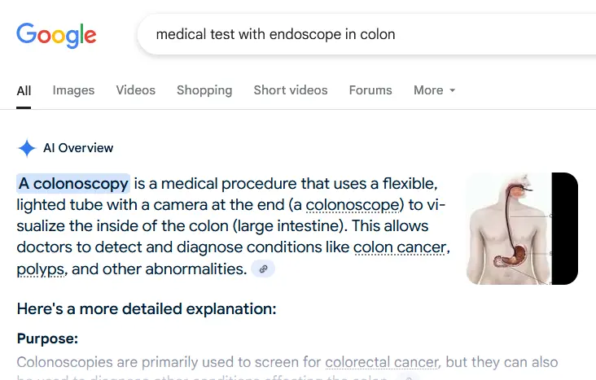
Task: Click the 'polyps' underlined link
Action: coord(41,269)
